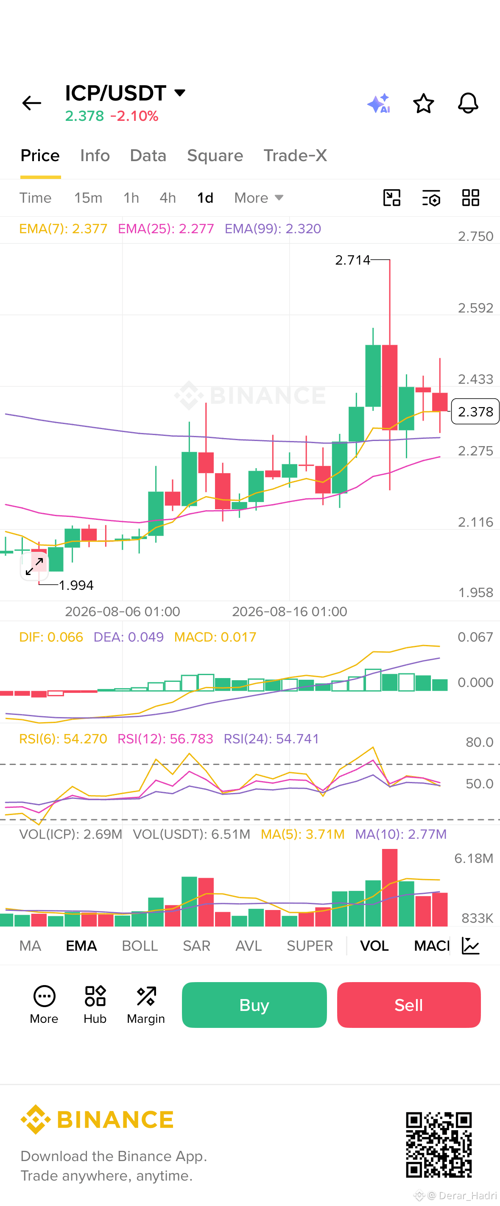Toggle the MACD sub-indicator
The width and height of the screenshot is (500, 1206).
[432, 946]
